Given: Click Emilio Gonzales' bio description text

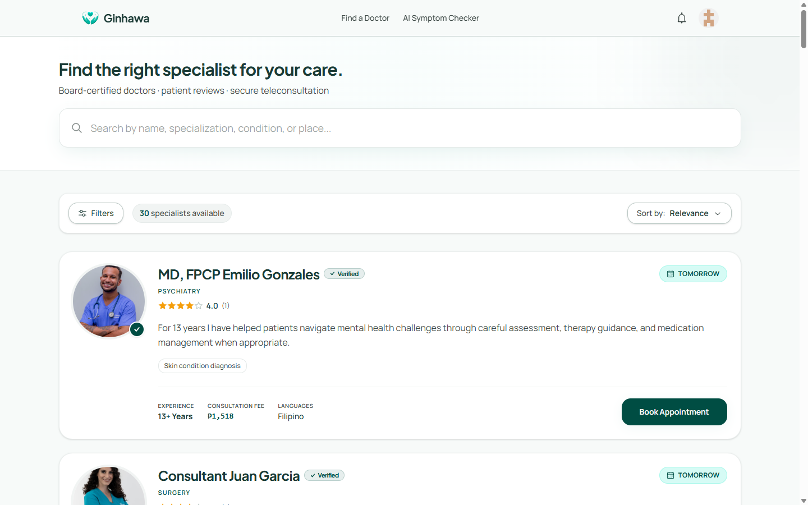Looking at the screenshot, I should [x=431, y=335].
